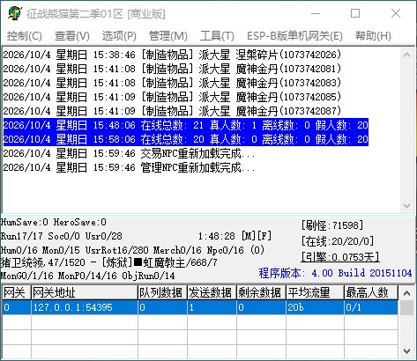
Task: Click the [引擎:0.0753天] underlined label
Action: (340, 257)
